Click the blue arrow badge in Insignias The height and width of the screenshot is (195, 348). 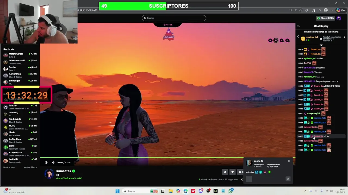pos(257,172)
